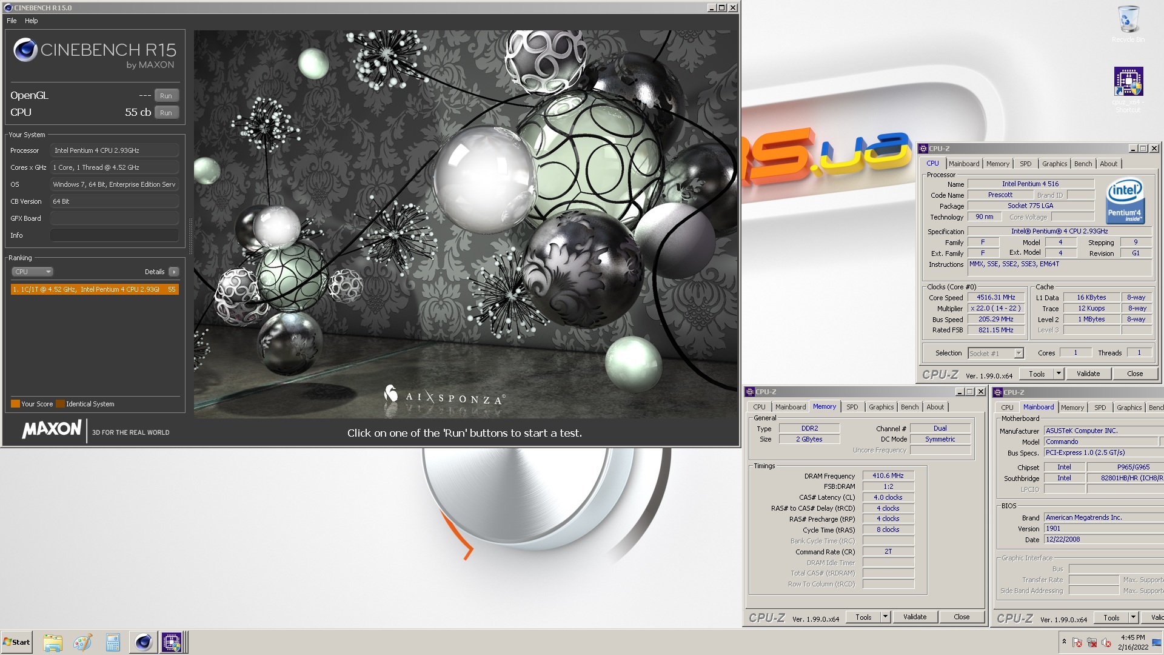
Task: Expand Tools dropdown arrow in Memory window
Action: point(885,617)
